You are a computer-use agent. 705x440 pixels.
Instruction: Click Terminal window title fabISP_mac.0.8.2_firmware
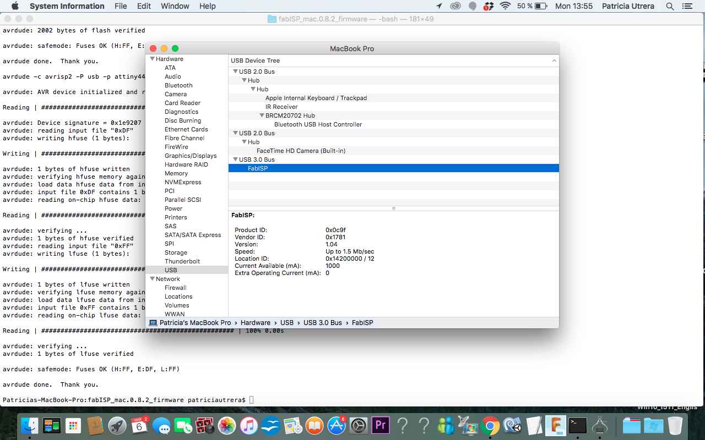324,19
